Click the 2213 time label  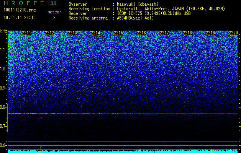click(x=72, y=33)
